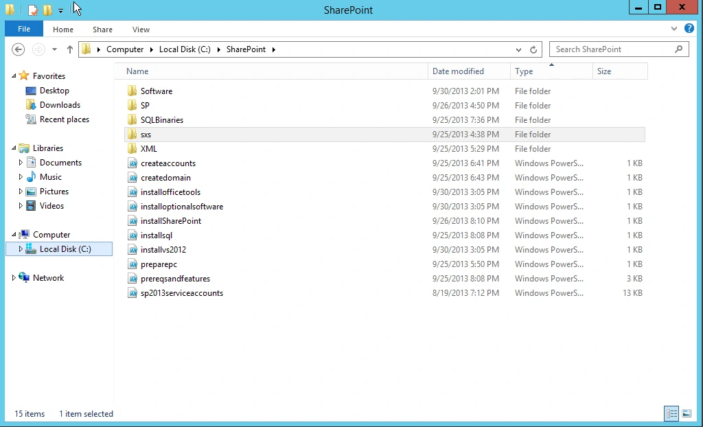Select the installoptionalsoftware script icon

click(132, 207)
